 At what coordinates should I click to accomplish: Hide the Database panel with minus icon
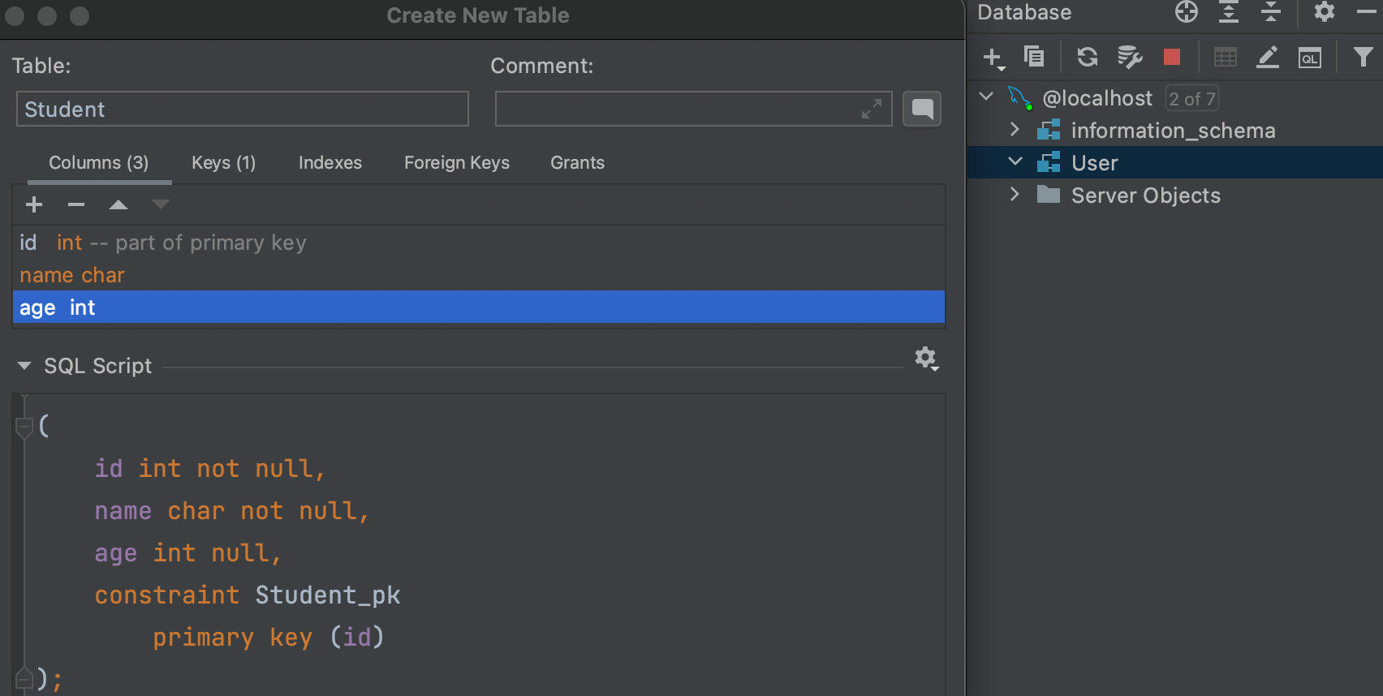tap(1367, 11)
